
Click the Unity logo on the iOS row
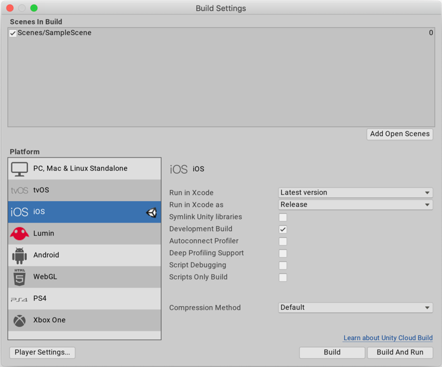click(x=152, y=212)
